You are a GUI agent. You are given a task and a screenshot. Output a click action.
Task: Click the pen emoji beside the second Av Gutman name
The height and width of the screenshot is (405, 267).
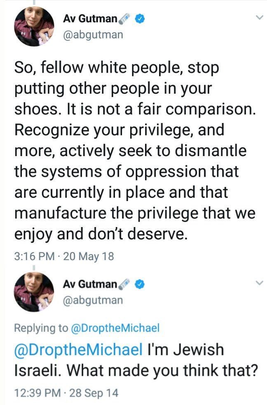tap(124, 284)
